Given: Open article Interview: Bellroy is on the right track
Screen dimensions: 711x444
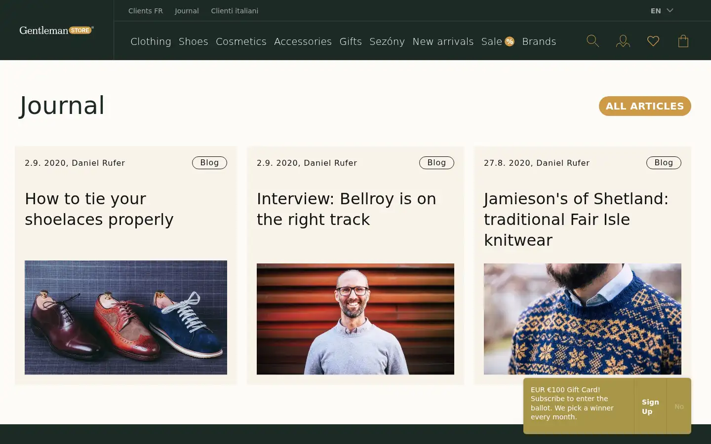Looking at the screenshot, I should [x=347, y=209].
